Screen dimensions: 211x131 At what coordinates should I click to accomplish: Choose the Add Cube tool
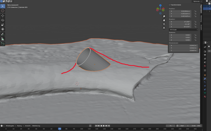(3, 44)
